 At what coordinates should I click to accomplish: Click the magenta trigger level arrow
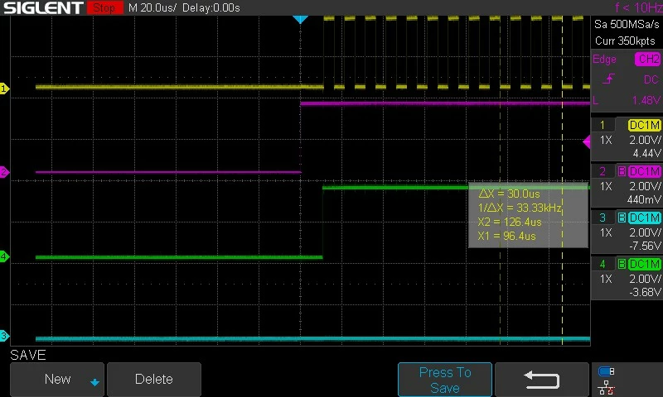[x=587, y=141]
